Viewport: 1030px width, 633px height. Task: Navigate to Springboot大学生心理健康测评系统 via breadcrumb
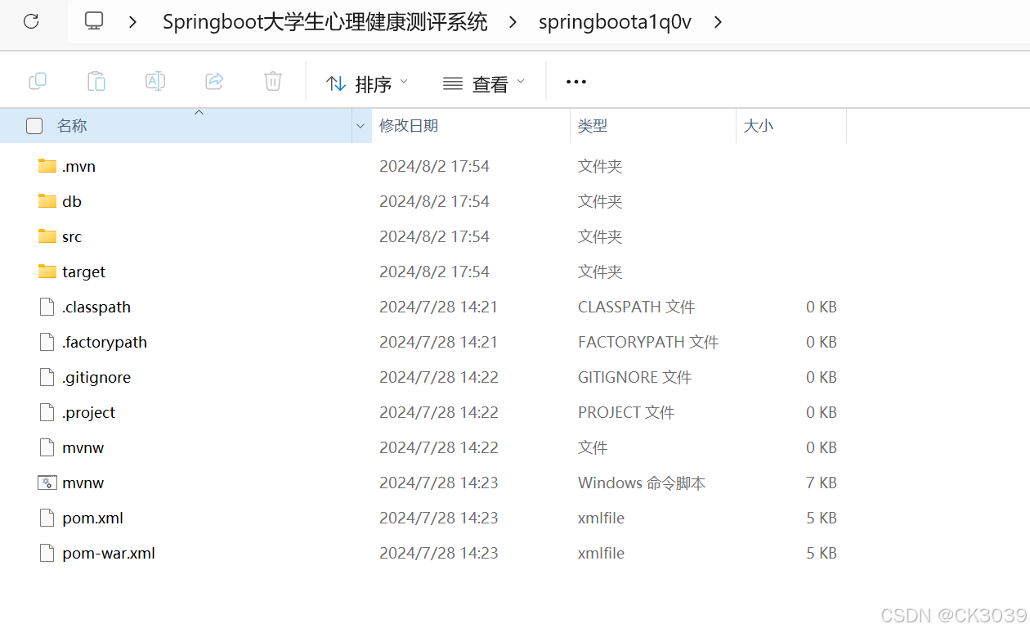(x=325, y=22)
